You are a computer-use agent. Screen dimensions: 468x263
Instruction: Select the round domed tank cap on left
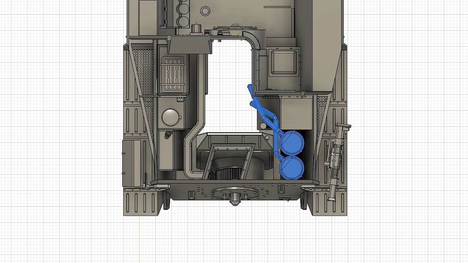pos(171,117)
